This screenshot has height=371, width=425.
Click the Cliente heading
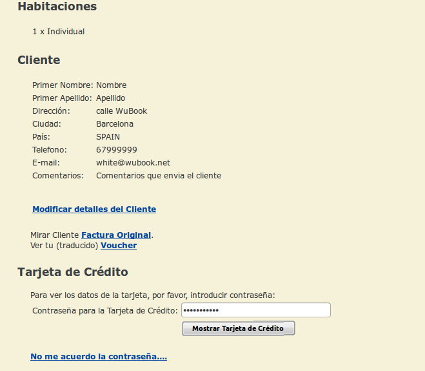[39, 59]
